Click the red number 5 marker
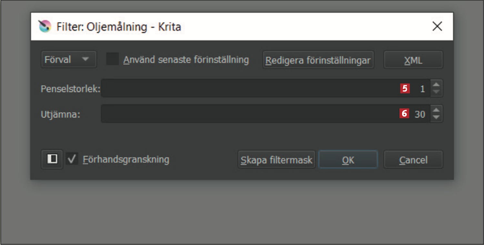Screen dimensions: 484x245 tap(405, 89)
